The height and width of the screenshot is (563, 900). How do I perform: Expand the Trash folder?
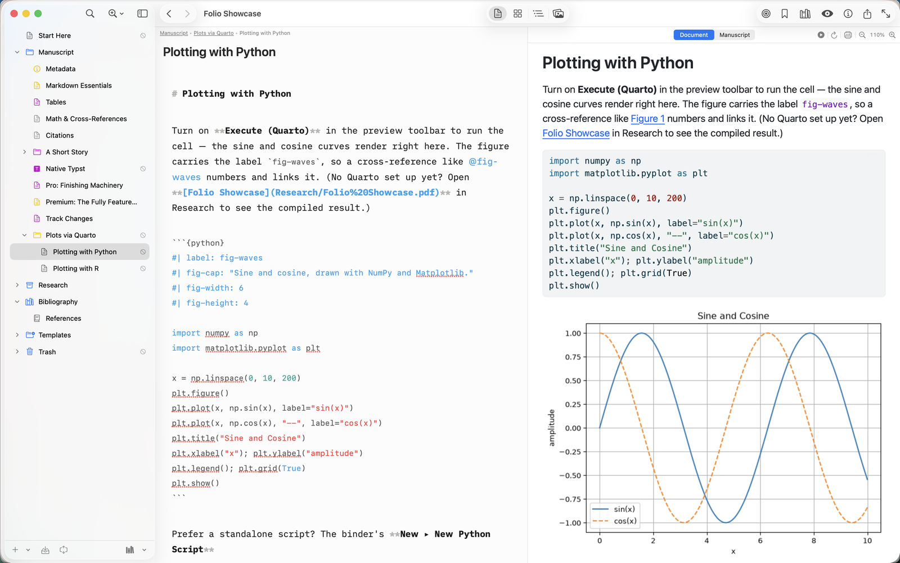[x=17, y=352]
